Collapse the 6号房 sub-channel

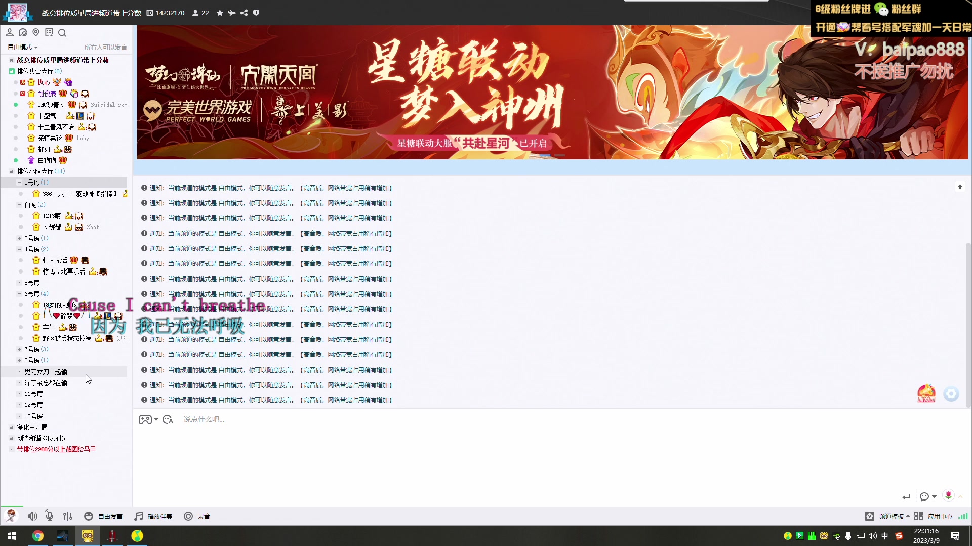19,294
